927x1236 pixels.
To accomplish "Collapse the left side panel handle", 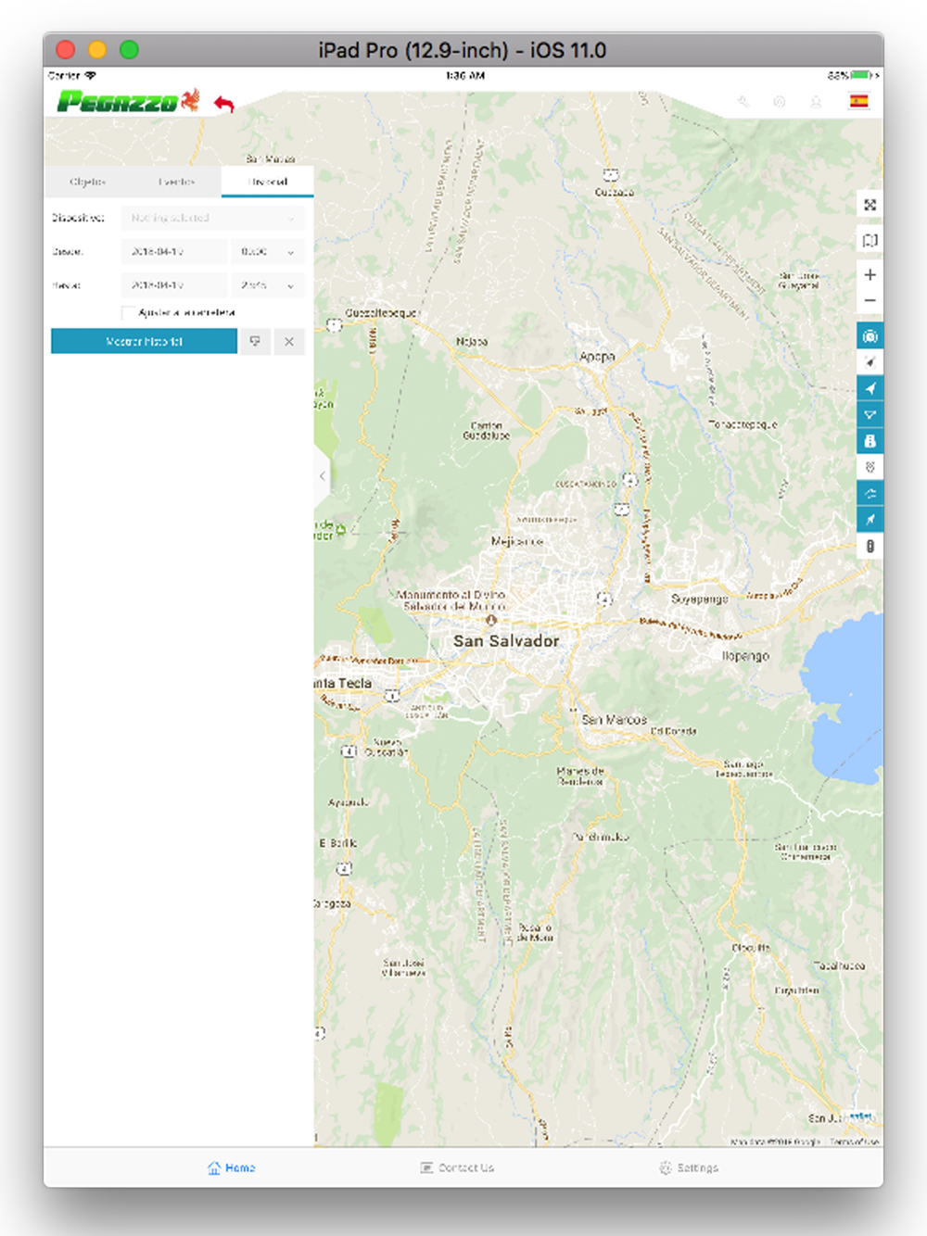I will coord(322,476).
